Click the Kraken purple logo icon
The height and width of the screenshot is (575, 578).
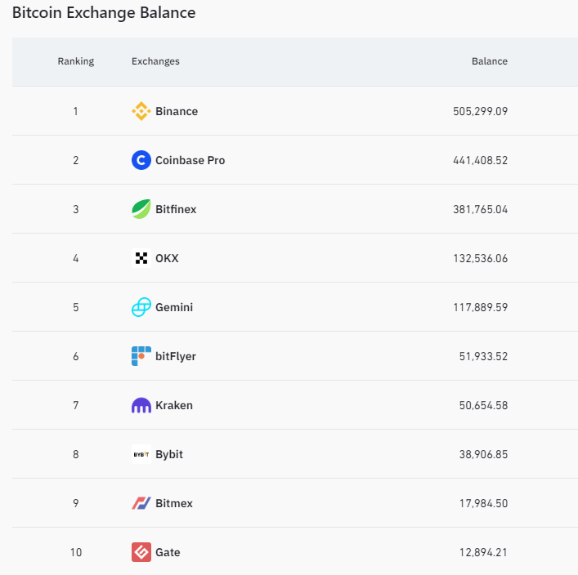point(141,405)
